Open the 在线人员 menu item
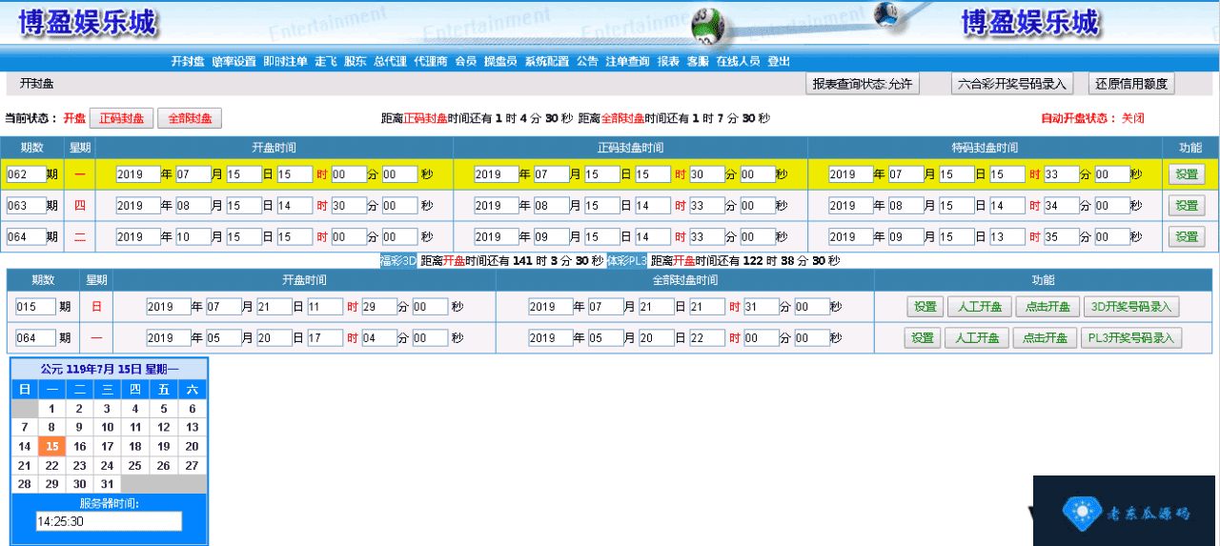 [x=738, y=61]
